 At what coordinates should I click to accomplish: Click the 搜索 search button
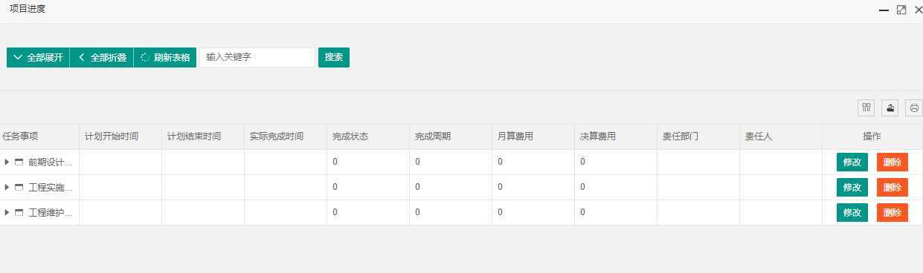coord(334,57)
